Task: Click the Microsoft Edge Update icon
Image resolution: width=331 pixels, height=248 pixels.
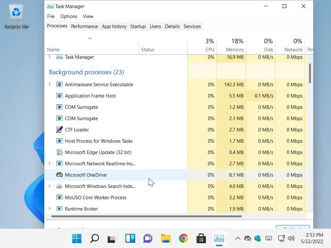Action: click(x=59, y=152)
